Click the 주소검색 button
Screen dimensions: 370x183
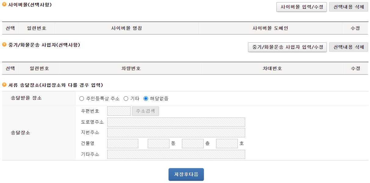click(x=145, y=111)
